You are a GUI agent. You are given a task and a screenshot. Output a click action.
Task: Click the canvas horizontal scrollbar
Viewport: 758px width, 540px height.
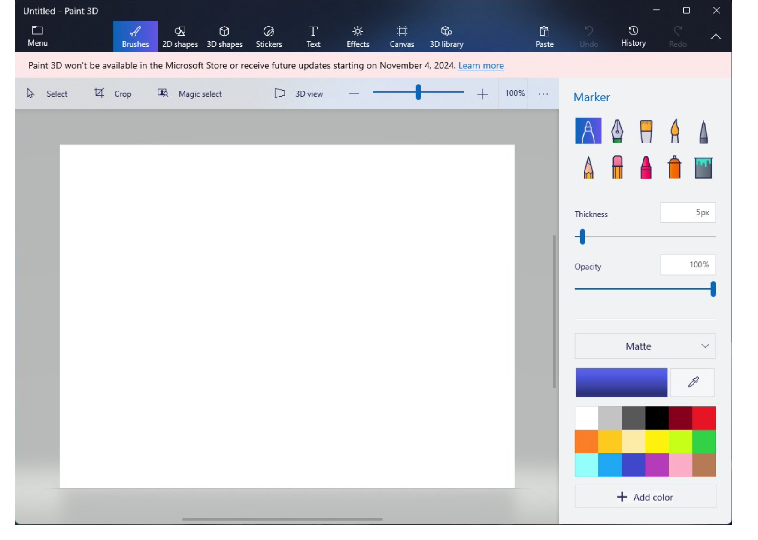point(282,519)
